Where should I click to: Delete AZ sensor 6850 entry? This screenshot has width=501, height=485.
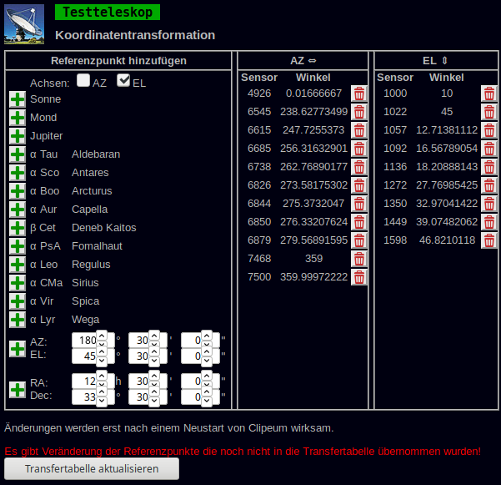coord(359,222)
